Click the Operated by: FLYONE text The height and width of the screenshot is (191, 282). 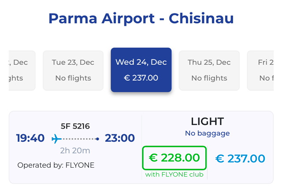[56, 165]
